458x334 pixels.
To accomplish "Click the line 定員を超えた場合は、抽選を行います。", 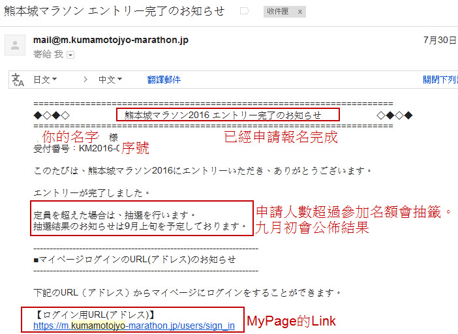I will click(x=115, y=215).
